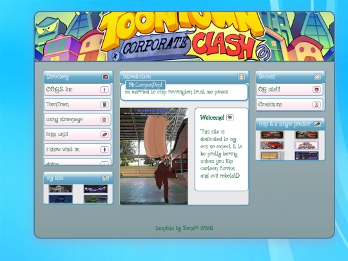
Task: Open the dark blue text thumbnail in chip panel
Action: click(307, 155)
